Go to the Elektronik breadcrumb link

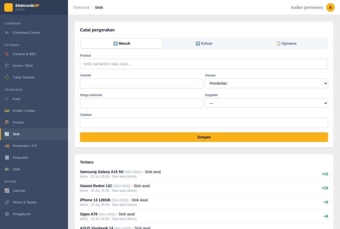82,7
